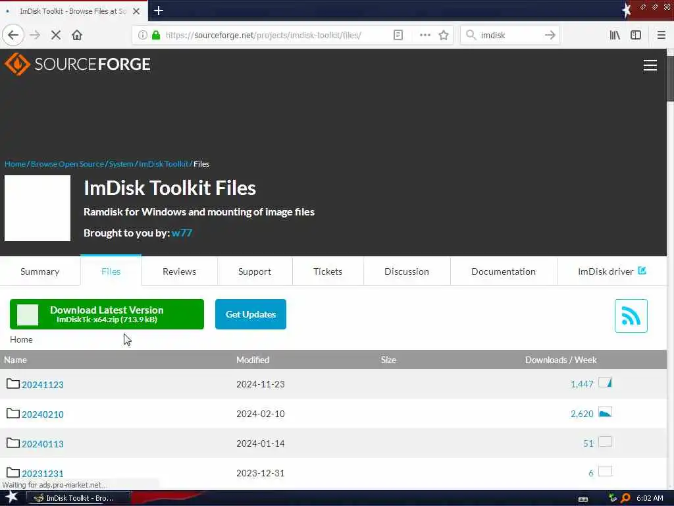674x506 pixels.
Task: Open page actions three-dot menu
Action: click(x=425, y=36)
